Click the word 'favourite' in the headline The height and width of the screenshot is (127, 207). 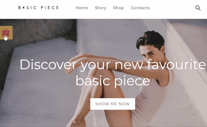coord(176,64)
